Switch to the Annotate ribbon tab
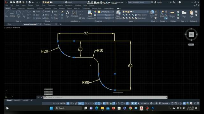Viewport: 204px width, 114px height. pyautogui.click(x=21, y=8)
